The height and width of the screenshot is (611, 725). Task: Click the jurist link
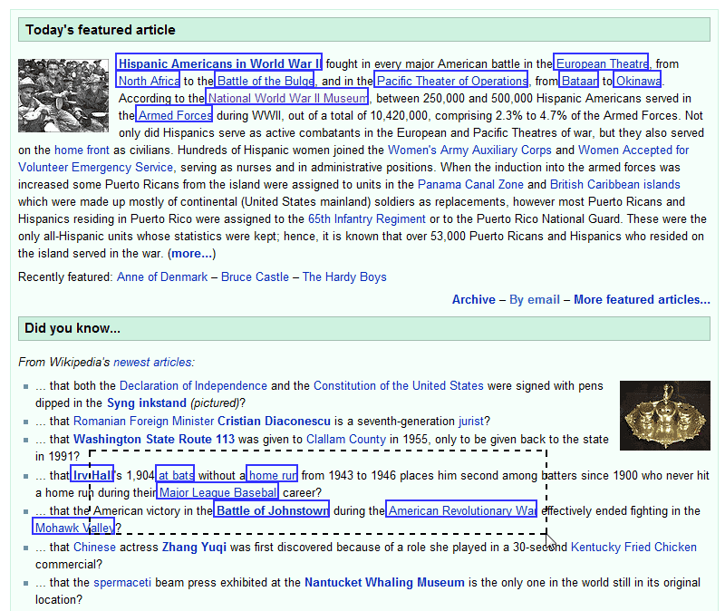click(470, 421)
